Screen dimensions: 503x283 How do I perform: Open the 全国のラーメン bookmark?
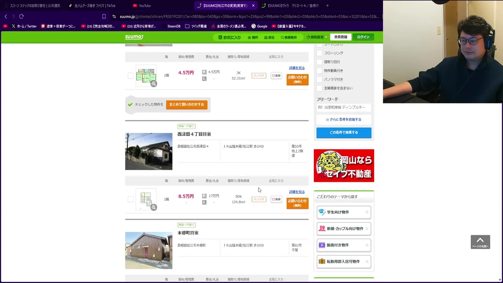229,26
